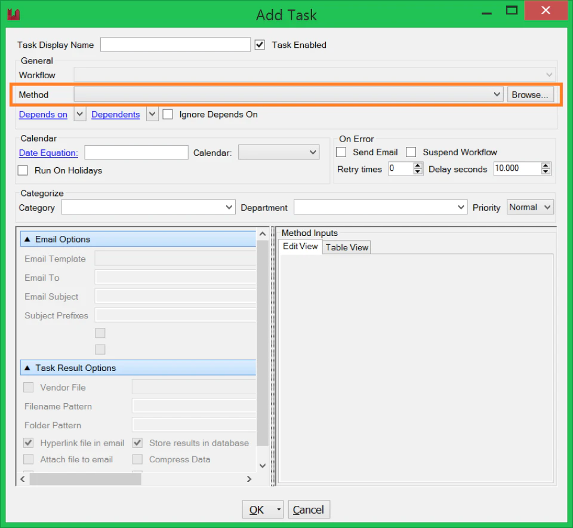Open the OK button split arrow
Screen dimensions: 573x528
[x=279, y=509]
